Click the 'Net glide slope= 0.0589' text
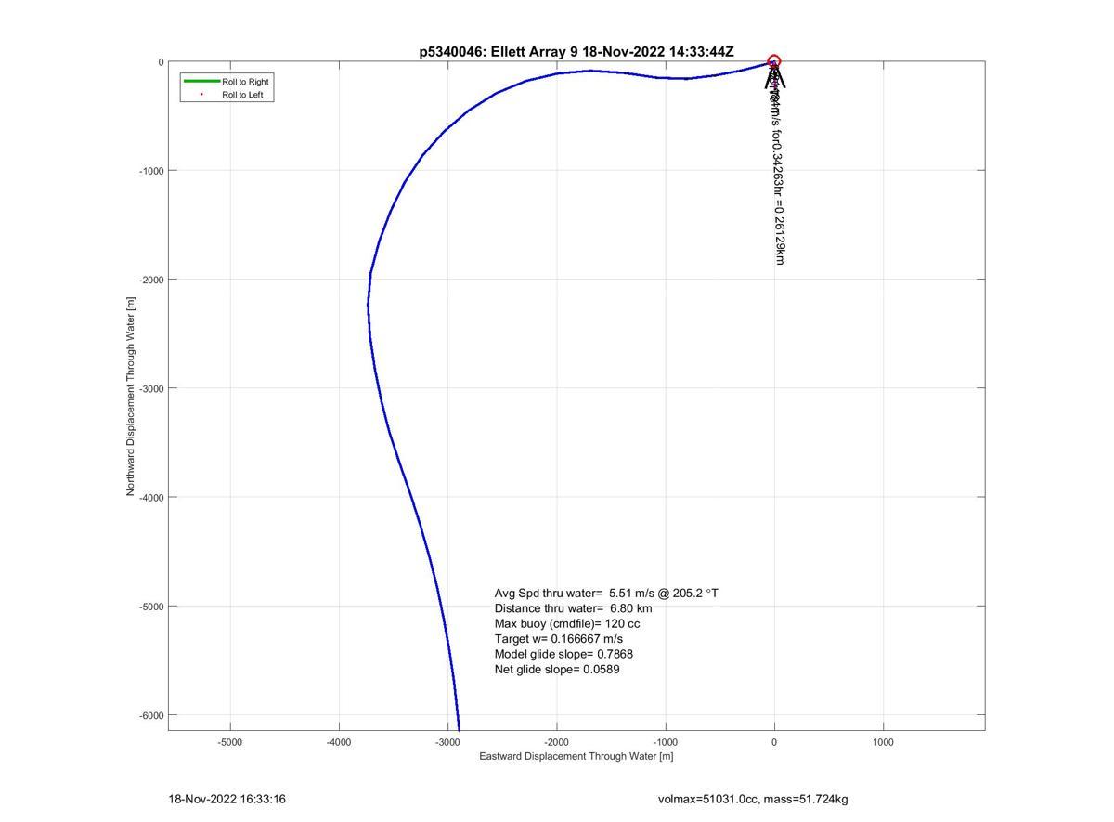Screen dimensions: 1114x822 (x=557, y=669)
